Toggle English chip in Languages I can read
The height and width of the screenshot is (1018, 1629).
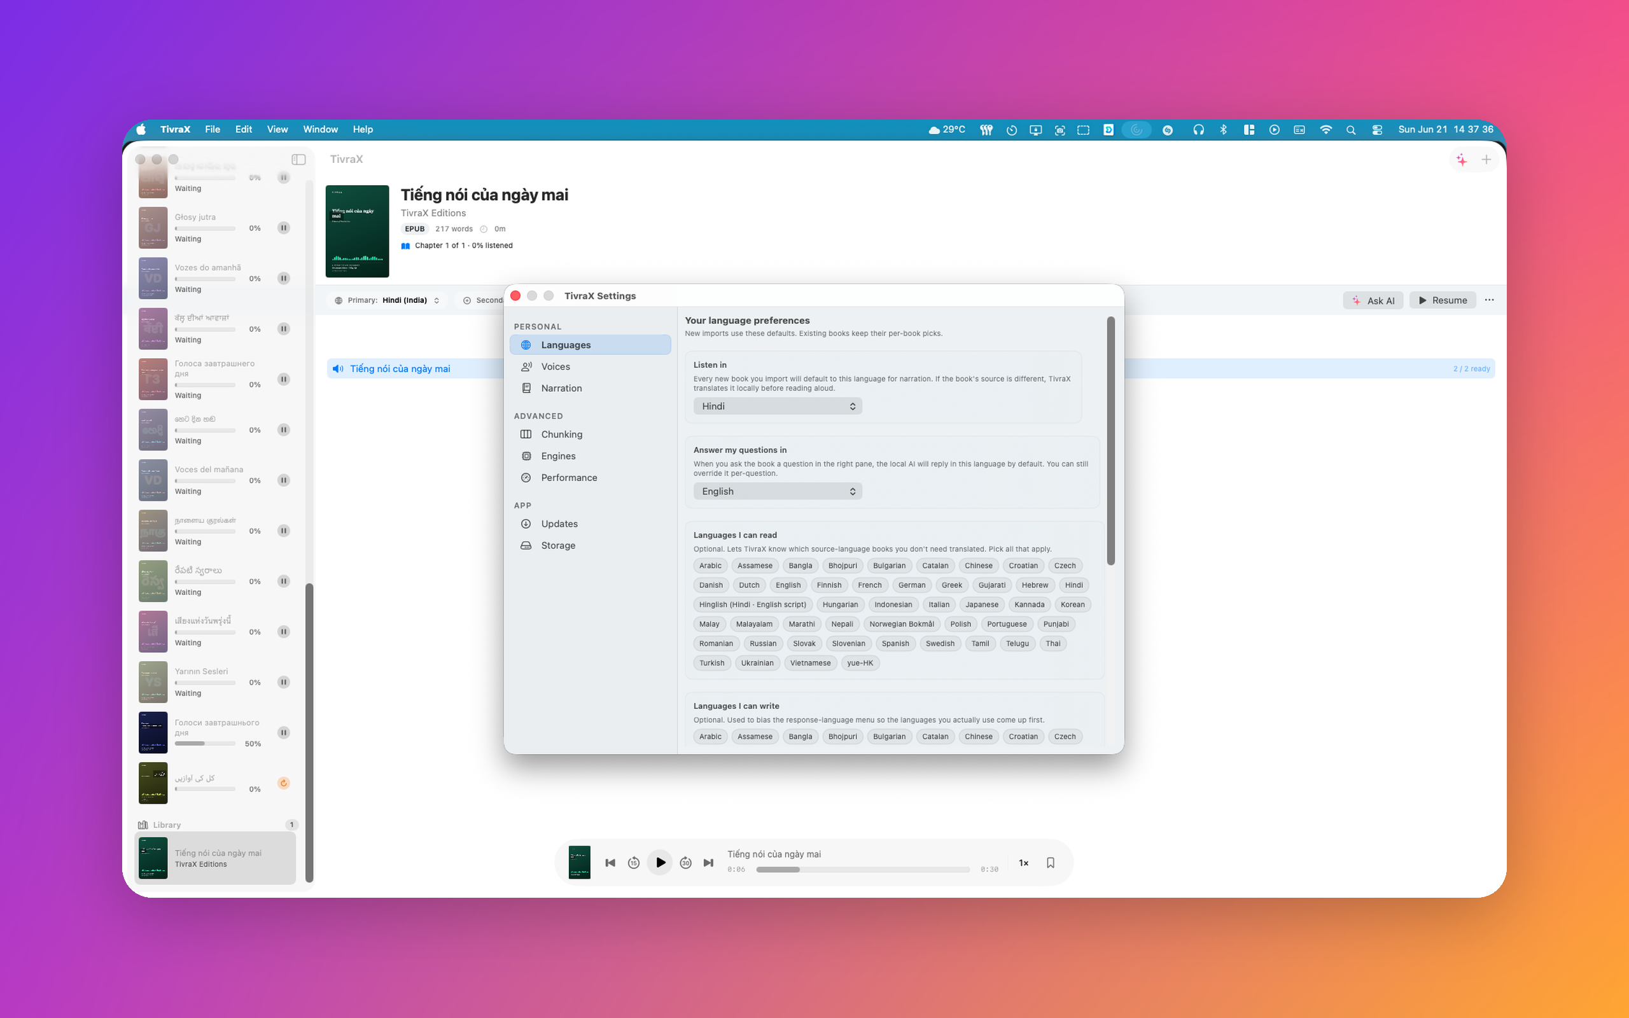click(788, 585)
